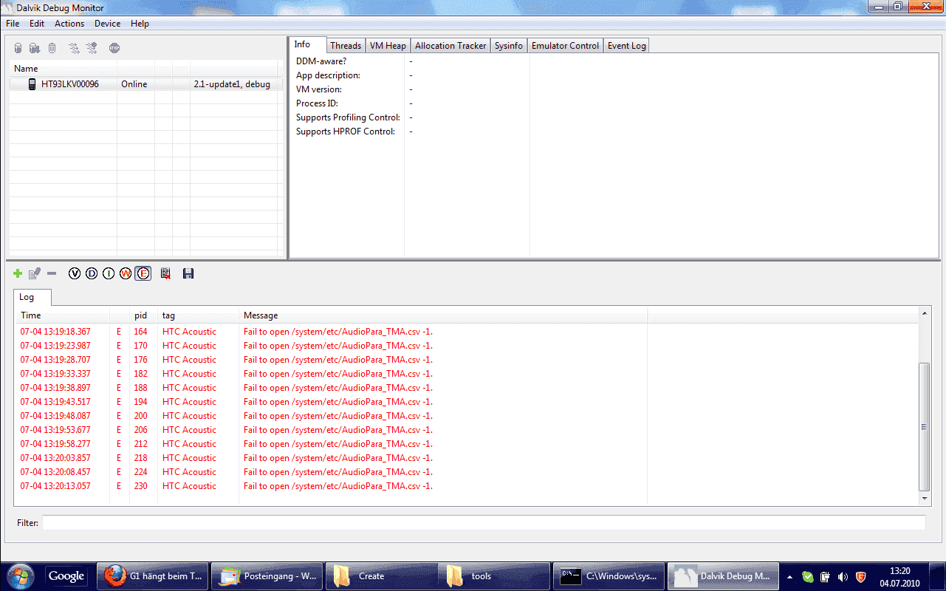Viewport: 946px width, 591px height.
Task: Open the Emulator Control tab
Action: (565, 46)
